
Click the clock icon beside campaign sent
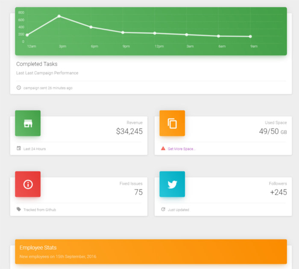[19, 88]
